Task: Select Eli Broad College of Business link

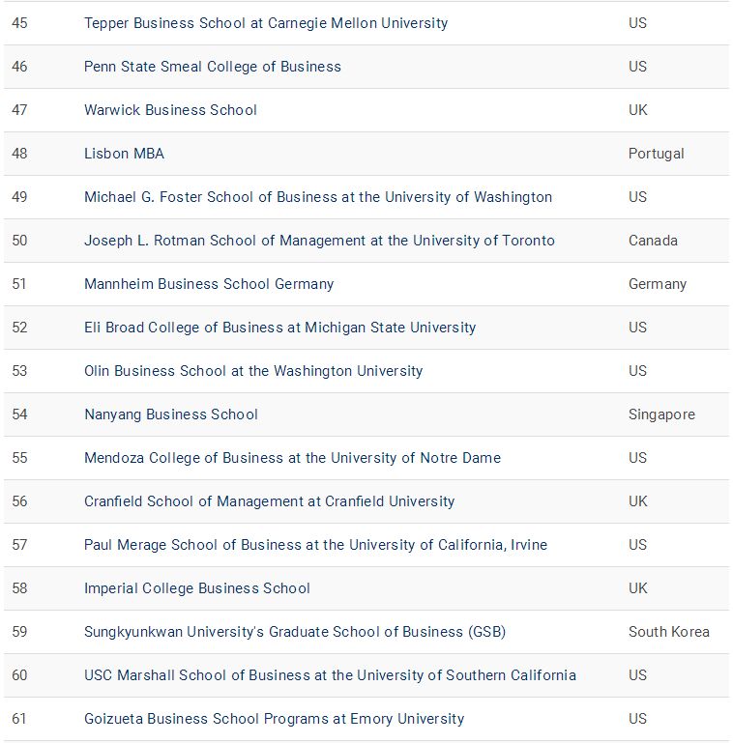Action: (279, 328)
